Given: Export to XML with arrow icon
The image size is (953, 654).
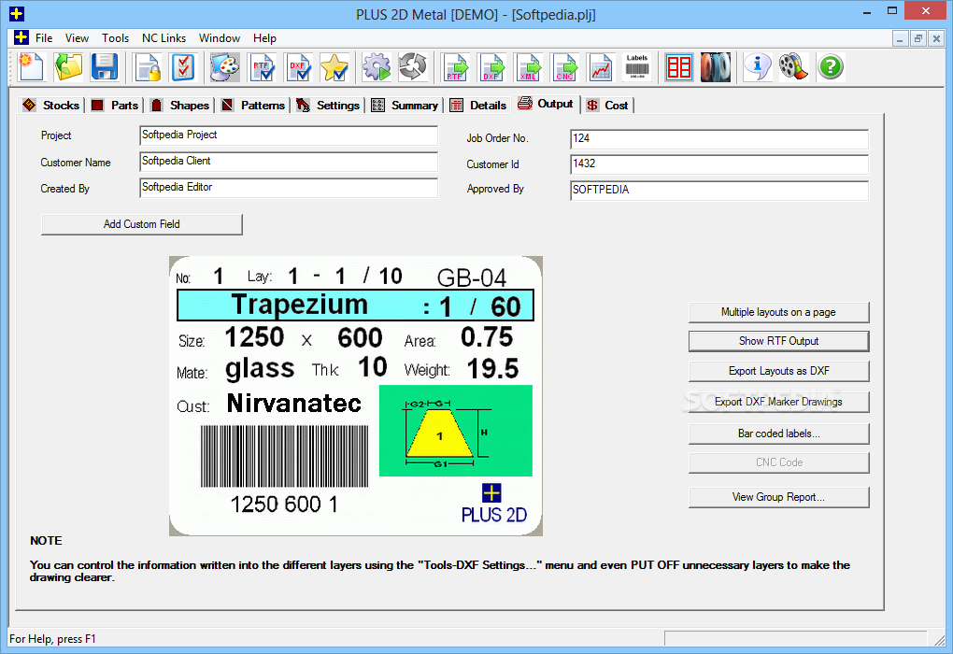Looking at the screenshot, I should pos(528,67).
